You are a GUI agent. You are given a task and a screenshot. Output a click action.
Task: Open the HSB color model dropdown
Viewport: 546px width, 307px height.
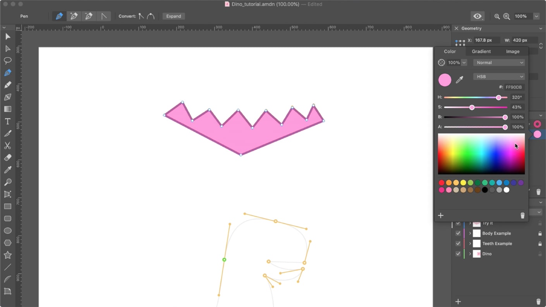(x=499, y=76)
